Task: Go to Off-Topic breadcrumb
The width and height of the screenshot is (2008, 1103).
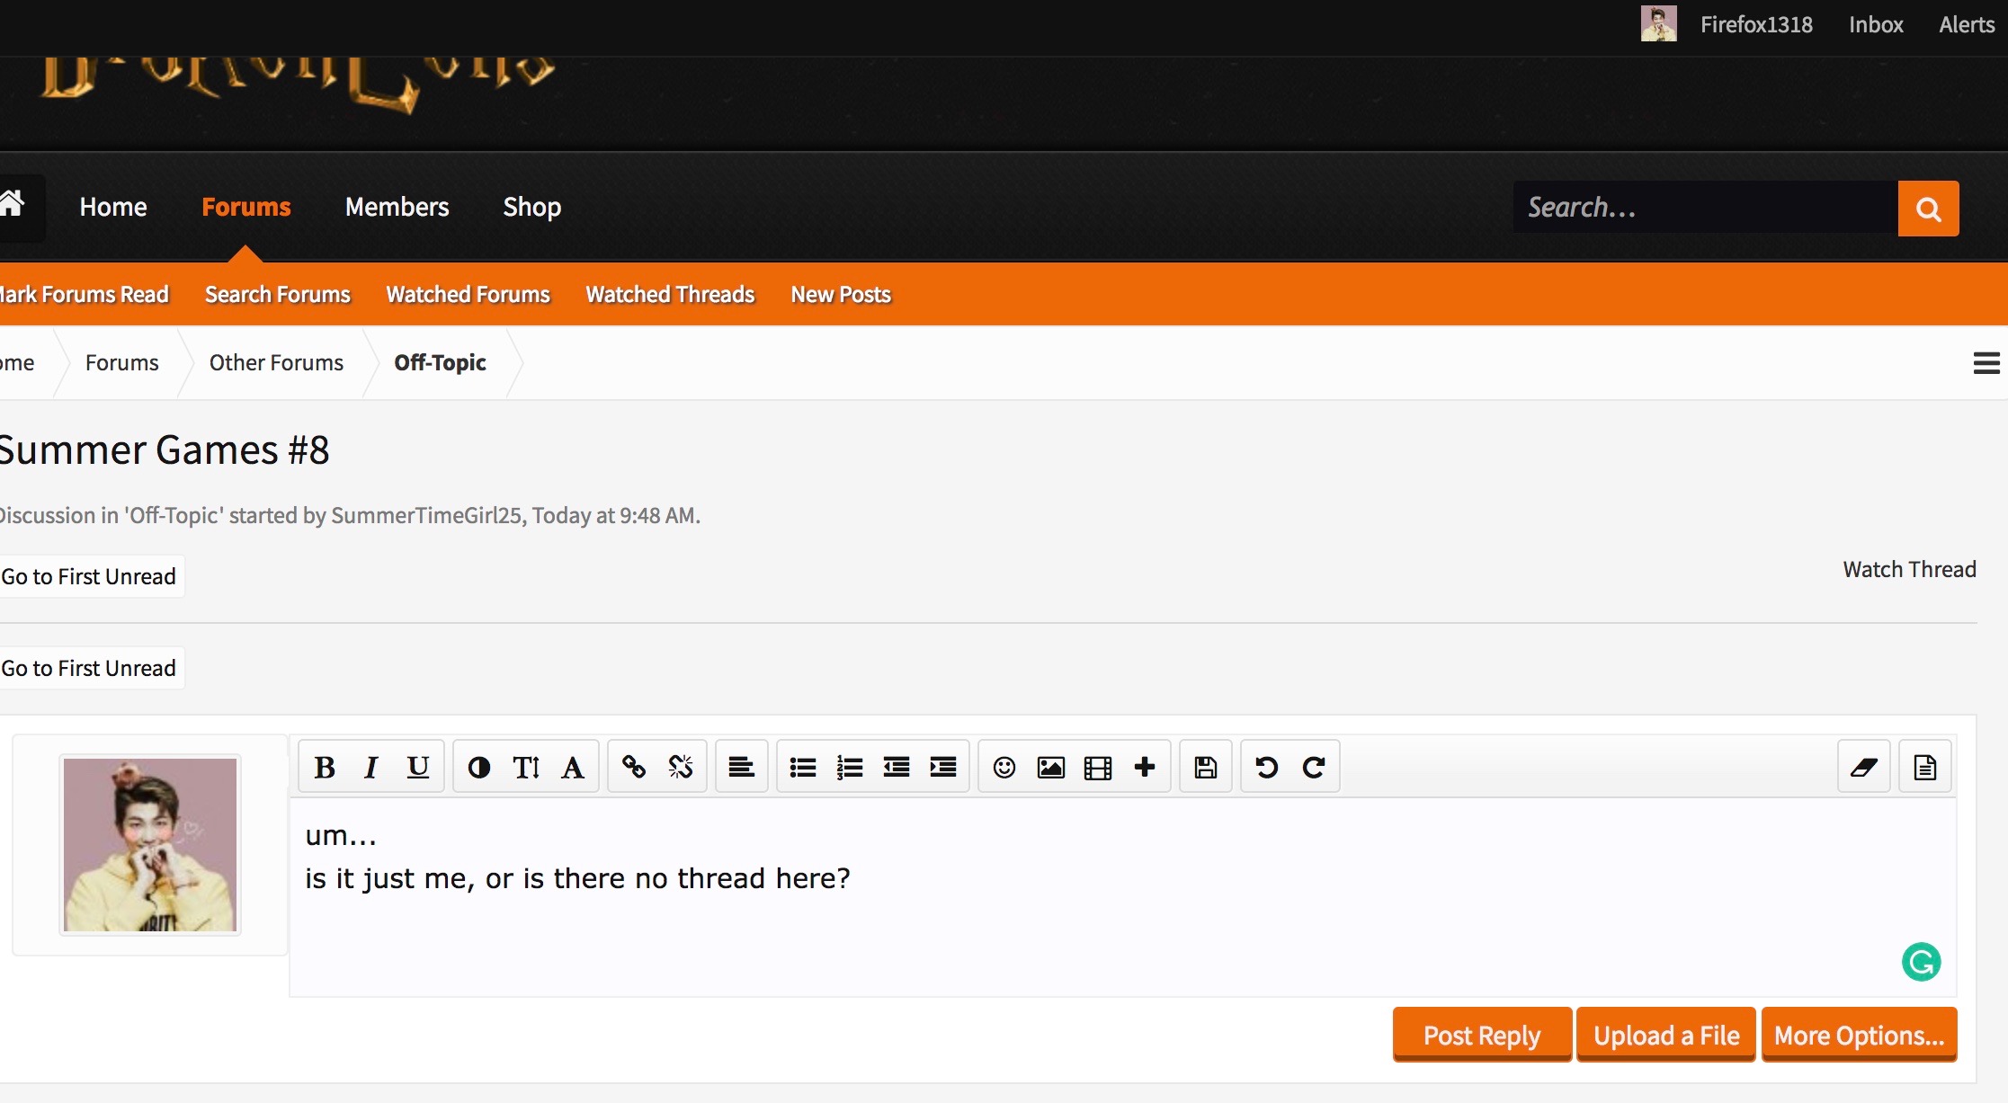Action: tap(440, 362)
